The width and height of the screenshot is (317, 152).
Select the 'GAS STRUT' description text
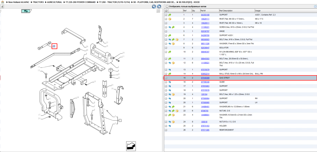(x=224, y=78)
